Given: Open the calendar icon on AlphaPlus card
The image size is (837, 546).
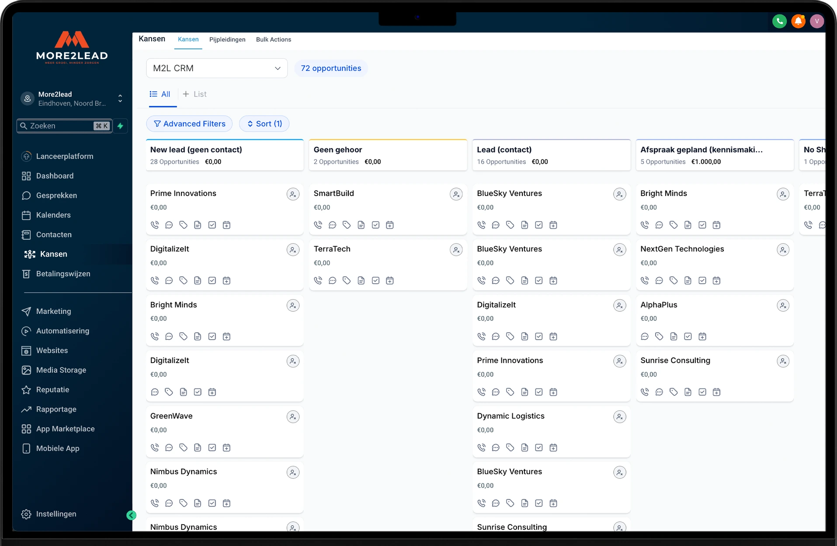Looking at the screenshot, I should click(x=702, y=337).
